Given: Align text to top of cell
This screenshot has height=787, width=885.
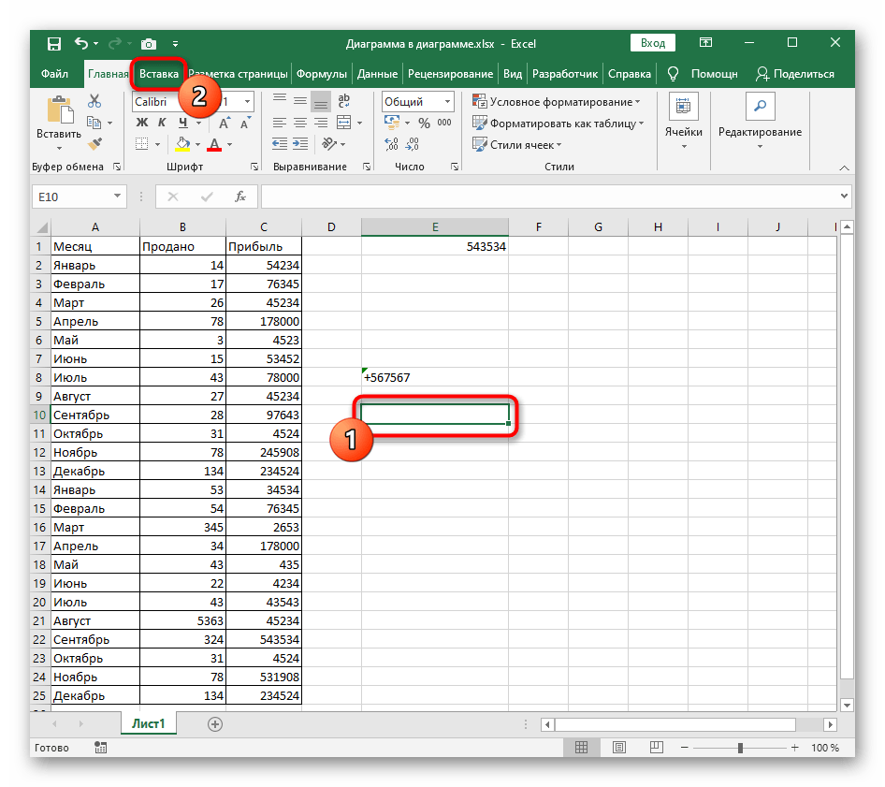Looking at the screenshot, I should point(280,99).
